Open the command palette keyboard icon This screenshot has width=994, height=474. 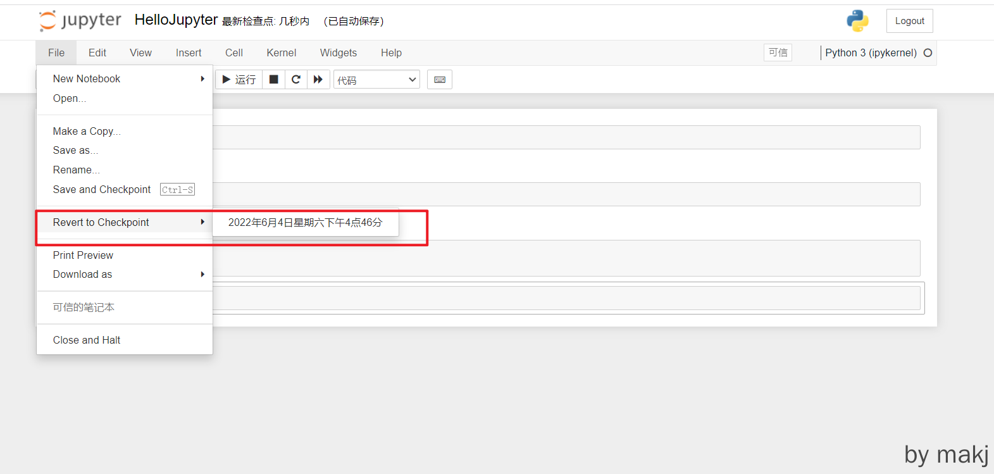click(x=439, y=80)
